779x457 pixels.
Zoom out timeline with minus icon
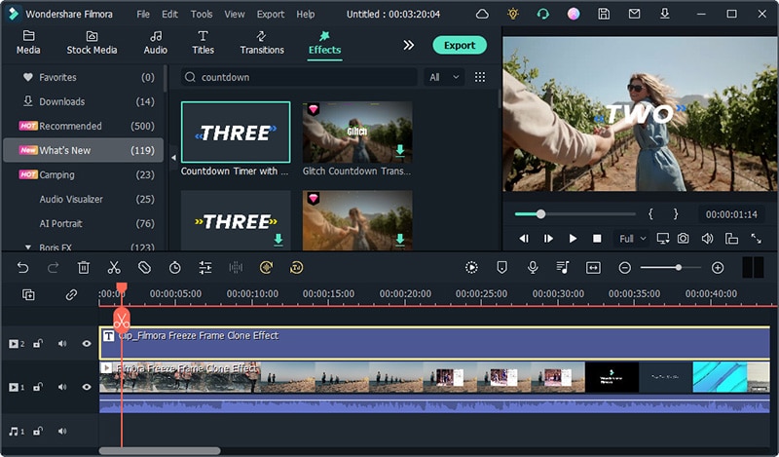tap(624, 268)
